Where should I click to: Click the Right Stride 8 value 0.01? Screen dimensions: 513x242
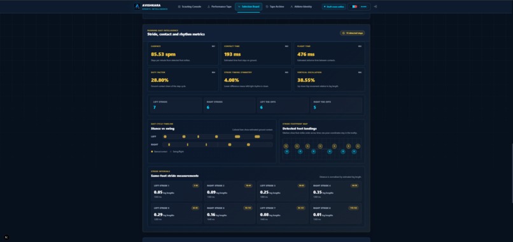[x=317, y=215]
